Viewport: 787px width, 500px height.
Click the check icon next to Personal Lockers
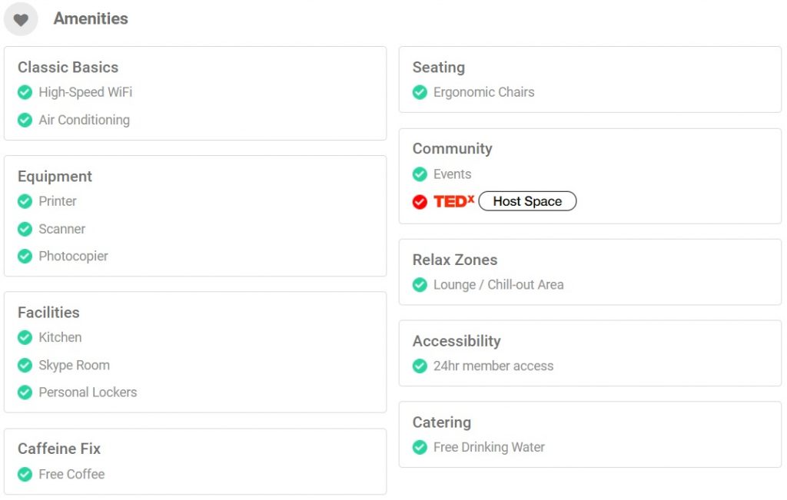point(25,392)
